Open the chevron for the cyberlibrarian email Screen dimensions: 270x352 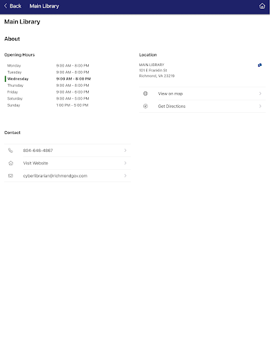(x=125, y=175)
